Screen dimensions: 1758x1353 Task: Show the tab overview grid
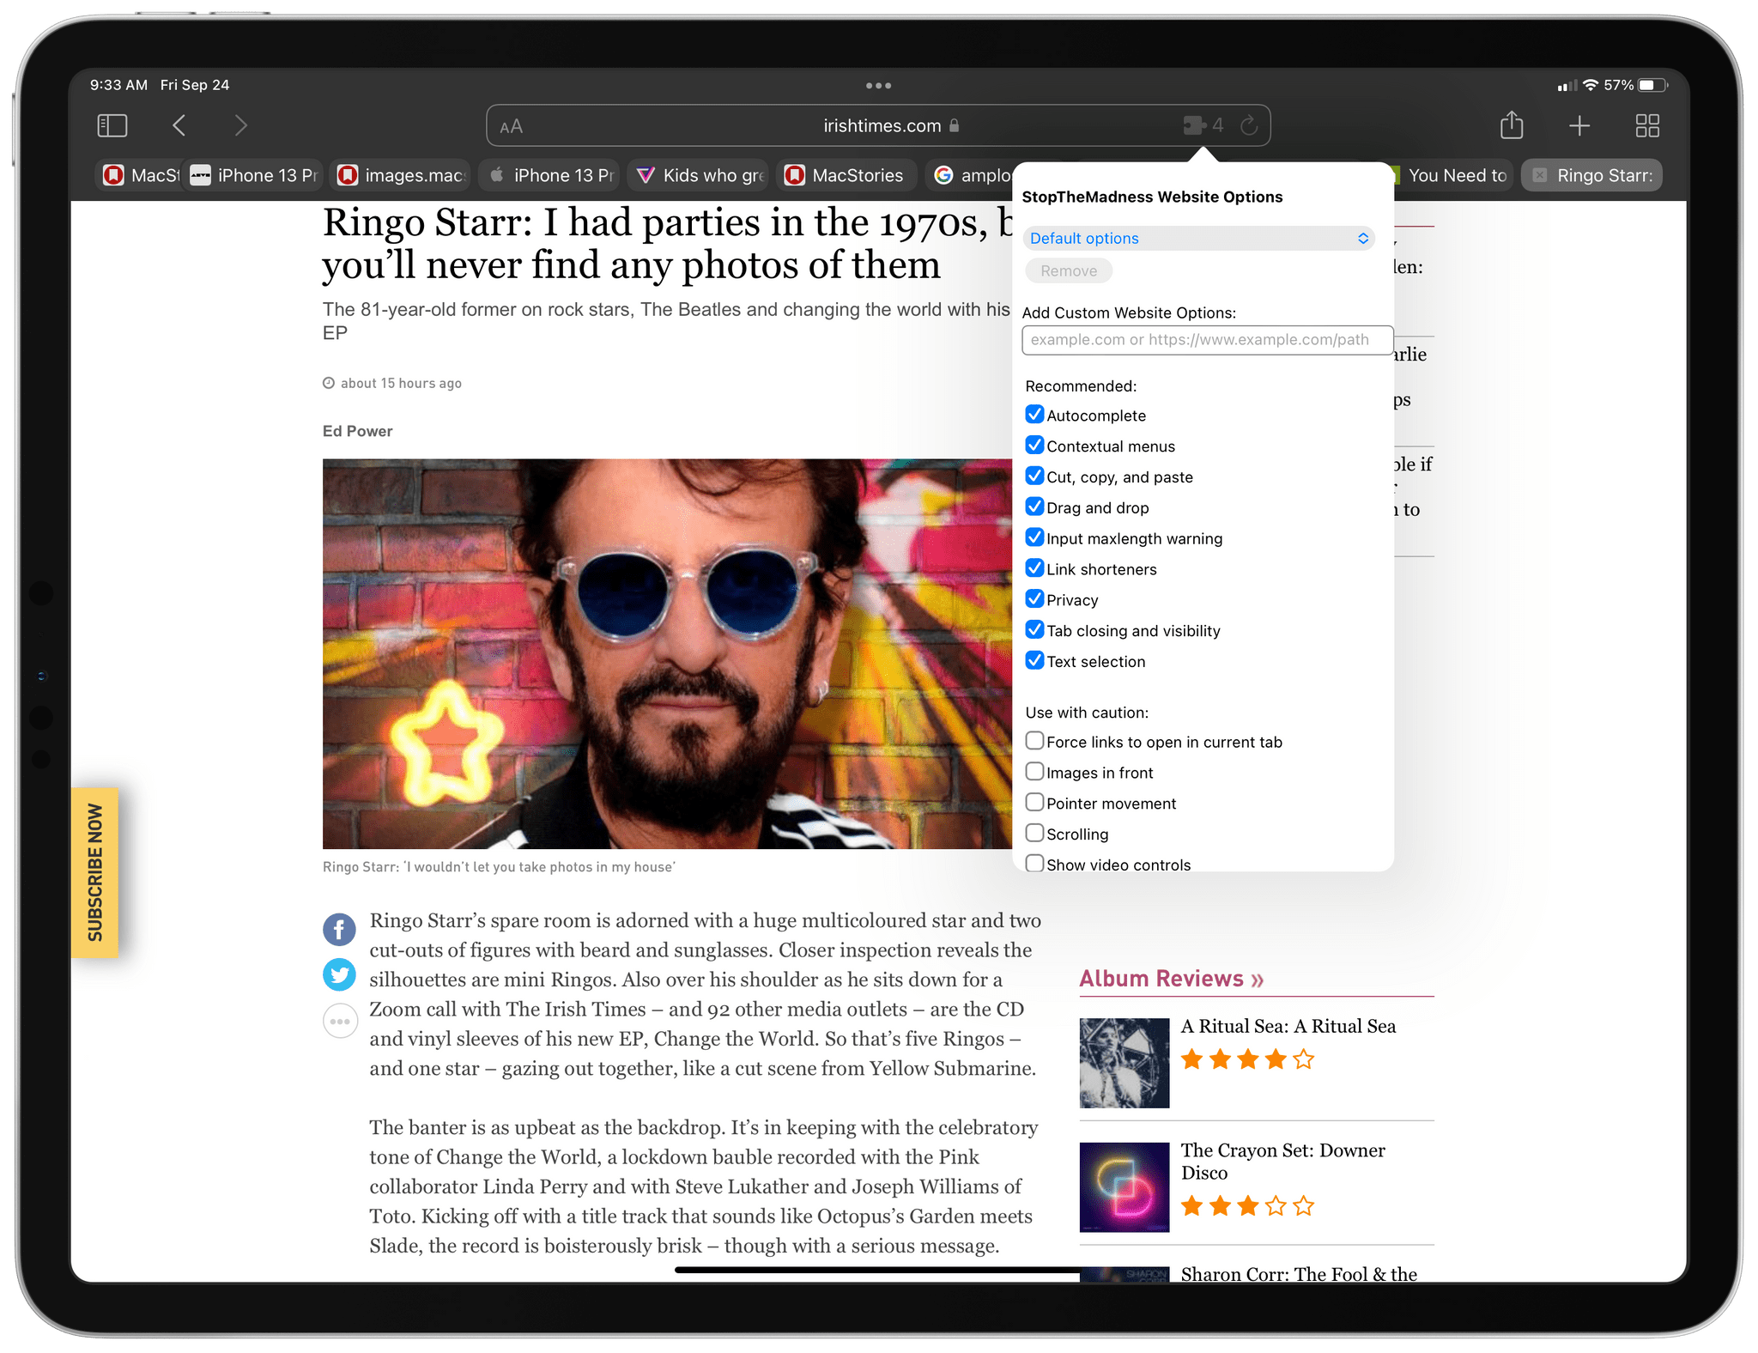[x=1647, y=126]
